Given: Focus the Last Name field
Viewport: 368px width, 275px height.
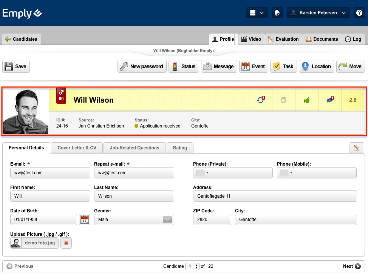Looking at the screenshot, I should (134, 196).
